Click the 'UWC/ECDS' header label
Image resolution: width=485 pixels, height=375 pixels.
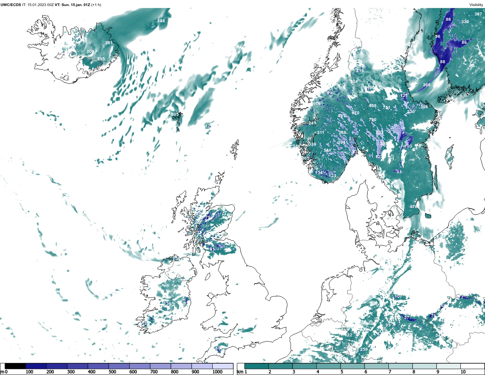(x=11, y=5)
